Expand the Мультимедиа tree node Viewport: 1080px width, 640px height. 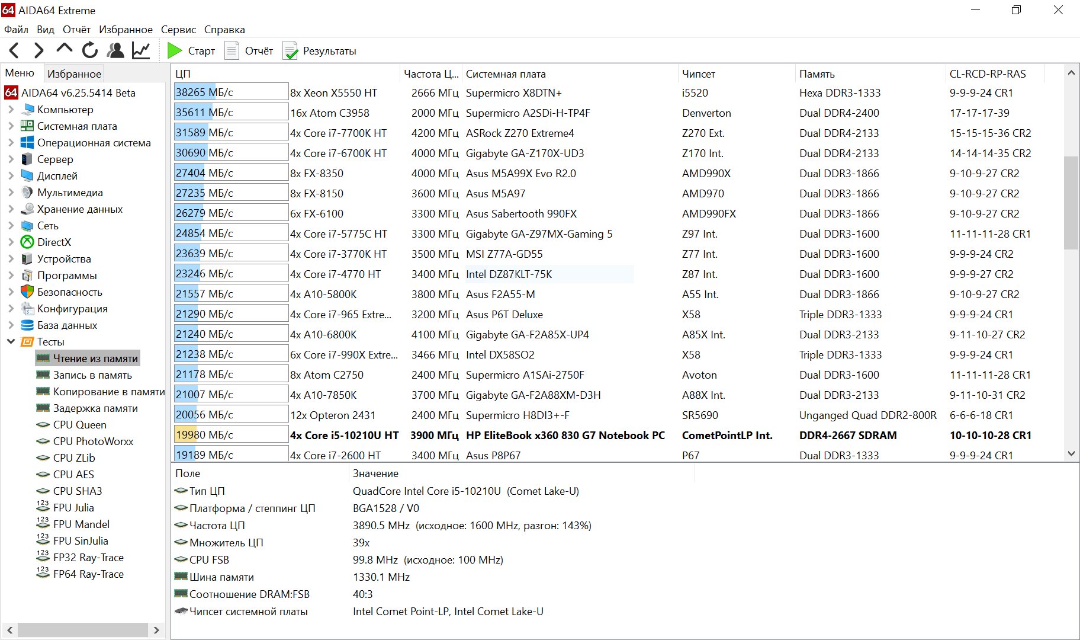[11, 193]
